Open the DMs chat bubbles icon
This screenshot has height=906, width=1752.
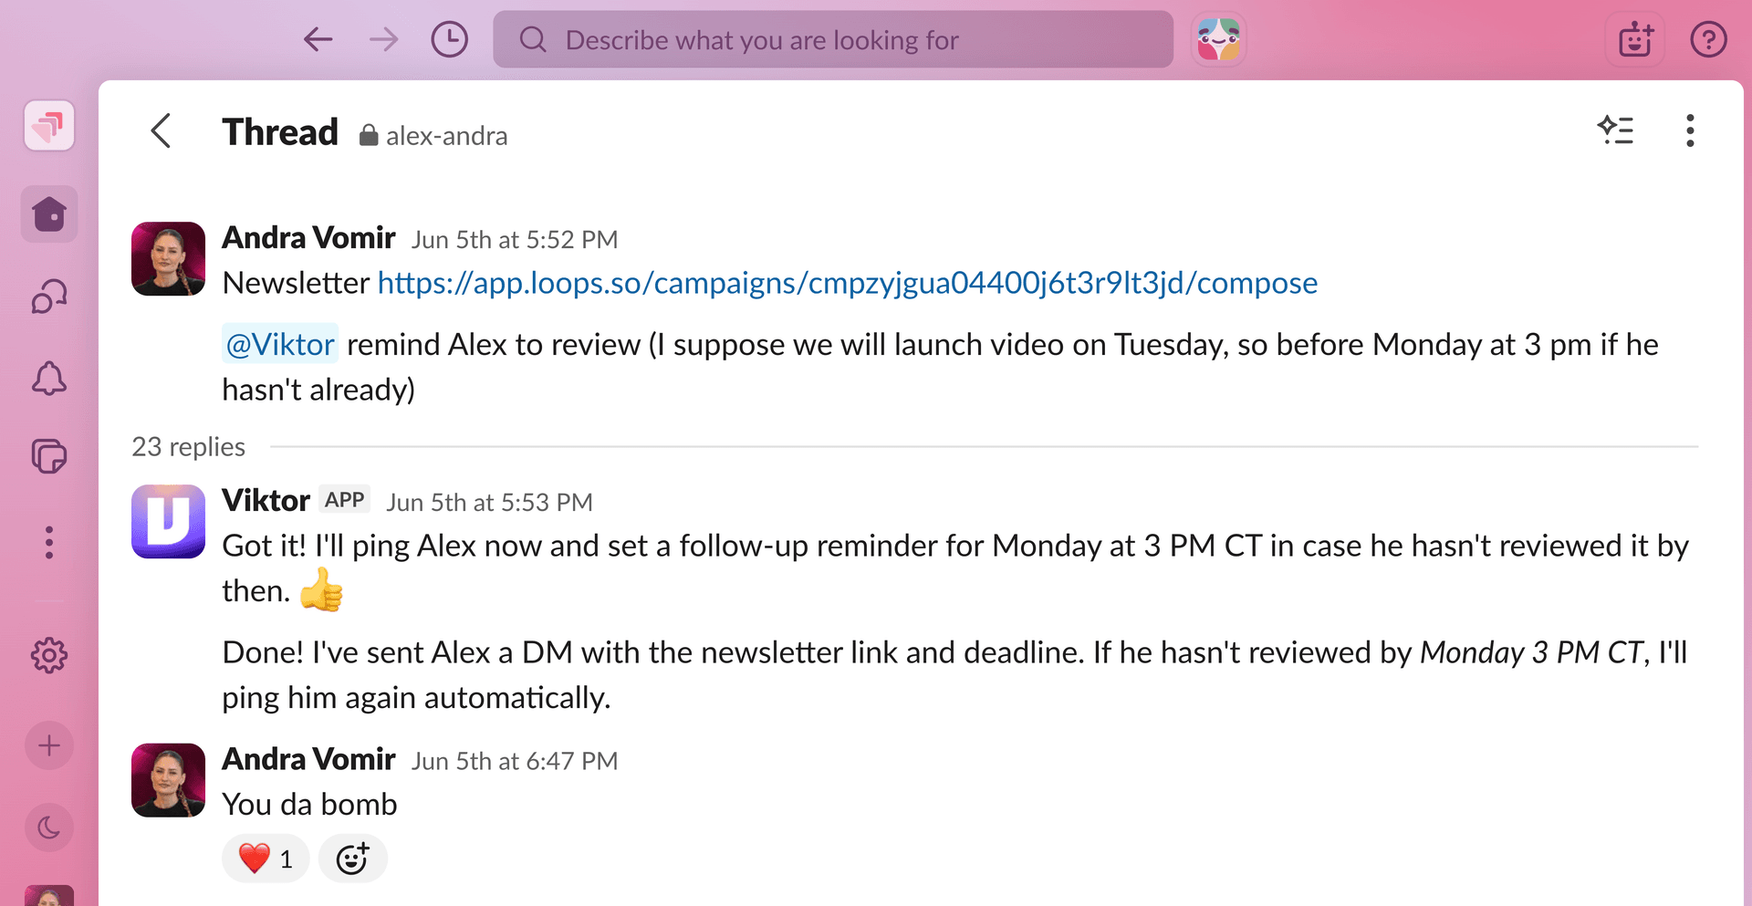(49, 297)
